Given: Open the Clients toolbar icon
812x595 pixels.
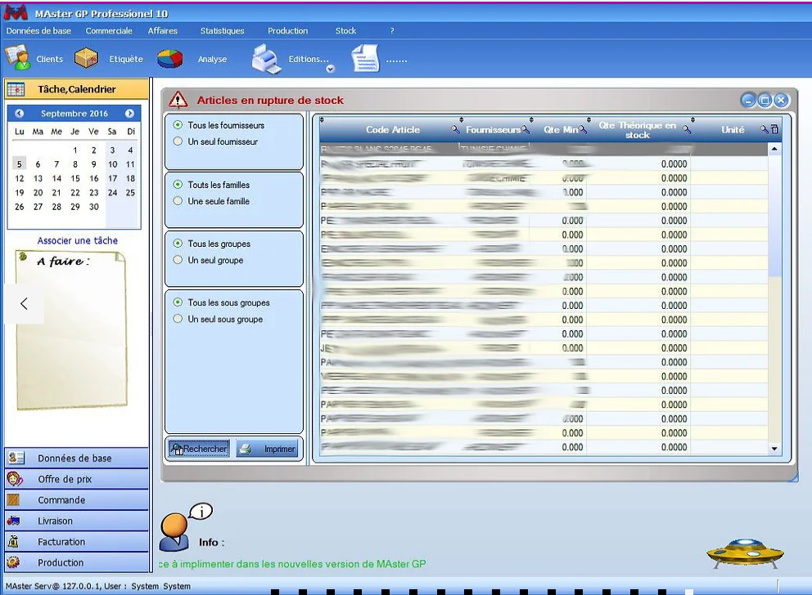Looking at the screenshot, I should tap(18, 58).
